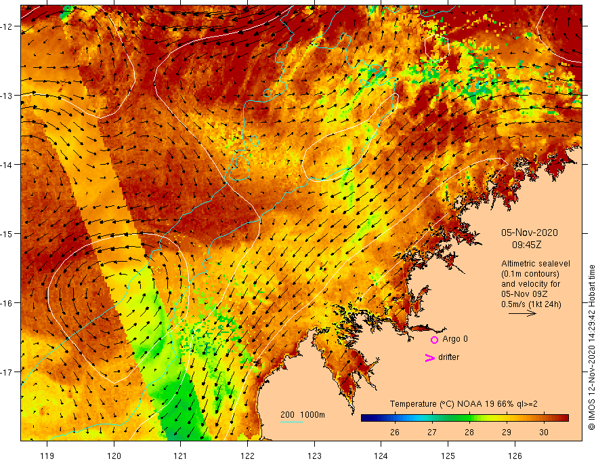Click the "05-Nov 09Z" caption line
Screen dimensions: 596x461
(x=523, y=294)
